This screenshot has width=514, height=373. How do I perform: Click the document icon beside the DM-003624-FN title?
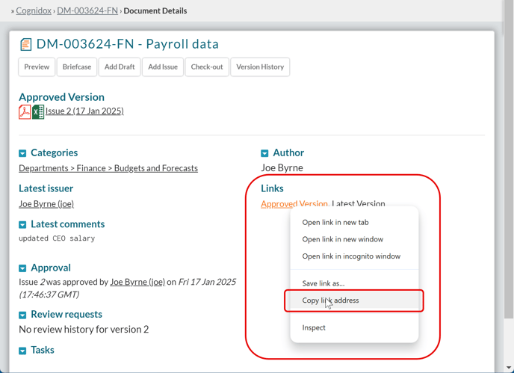[25, 44]
